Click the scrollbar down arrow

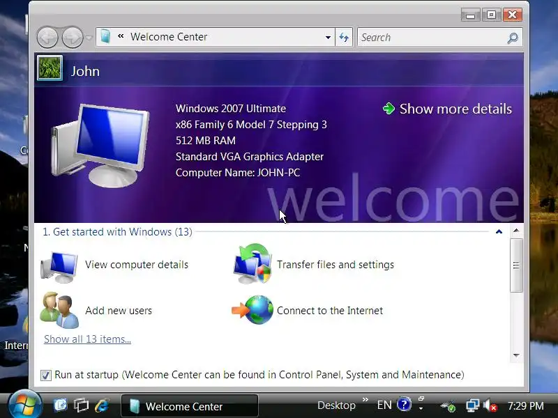pyautogui.click(x=516, y=355)
